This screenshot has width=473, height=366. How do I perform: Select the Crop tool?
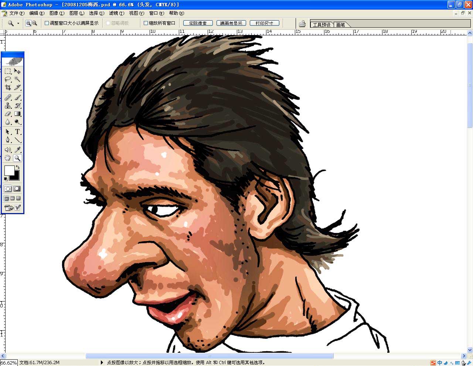(8, 87)
